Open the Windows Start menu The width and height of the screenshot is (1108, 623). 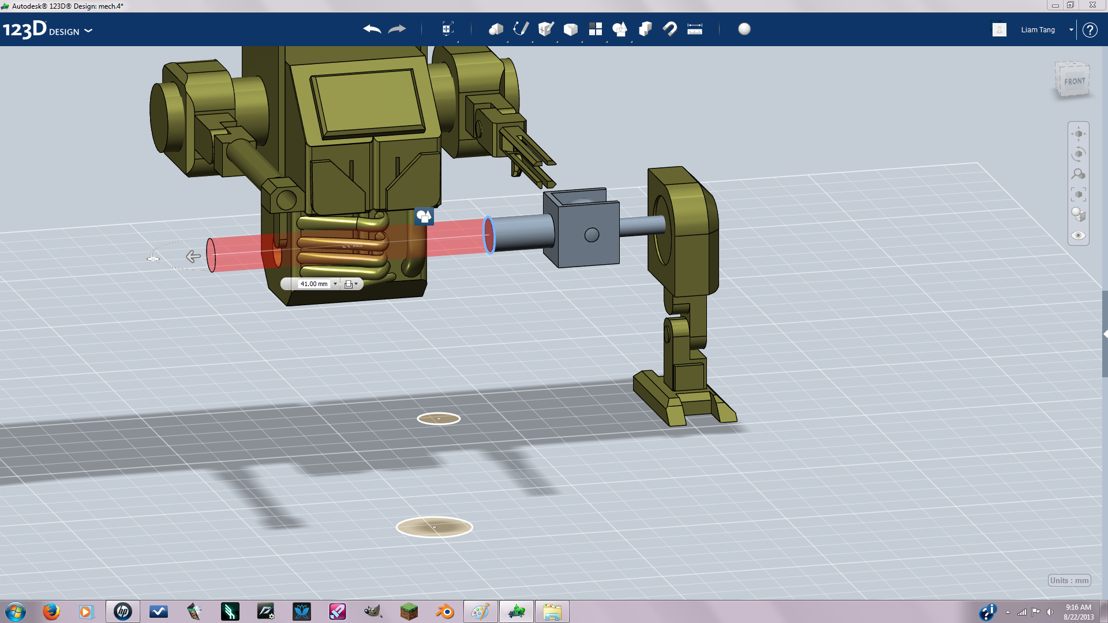[x=16, y=611]
